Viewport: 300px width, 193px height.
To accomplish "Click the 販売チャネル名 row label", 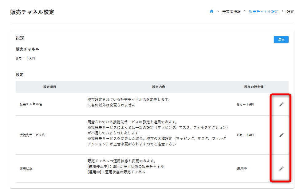I will [31, 104].
